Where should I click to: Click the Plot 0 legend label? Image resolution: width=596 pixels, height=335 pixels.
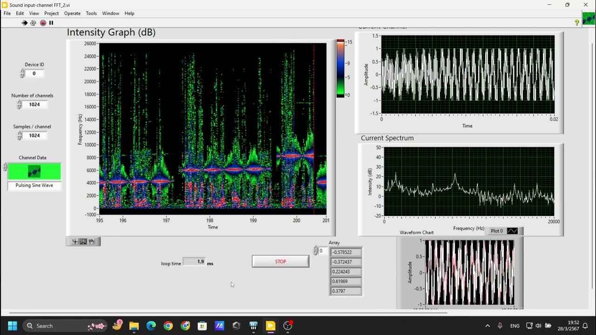[497, 231]
